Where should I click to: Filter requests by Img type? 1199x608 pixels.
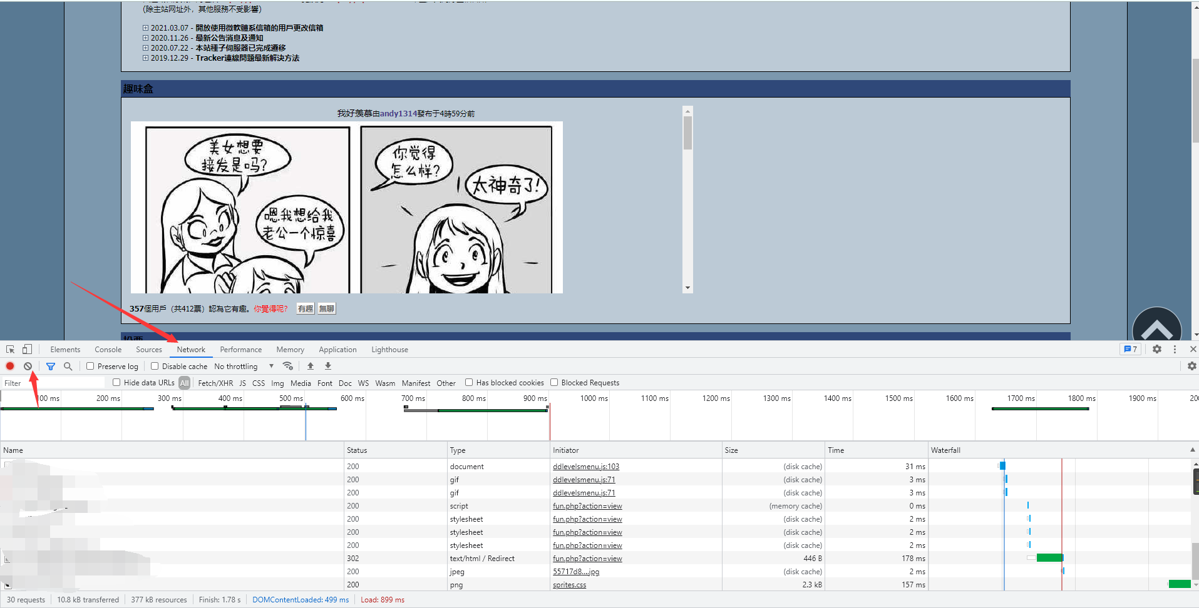[x=277, y=383]
